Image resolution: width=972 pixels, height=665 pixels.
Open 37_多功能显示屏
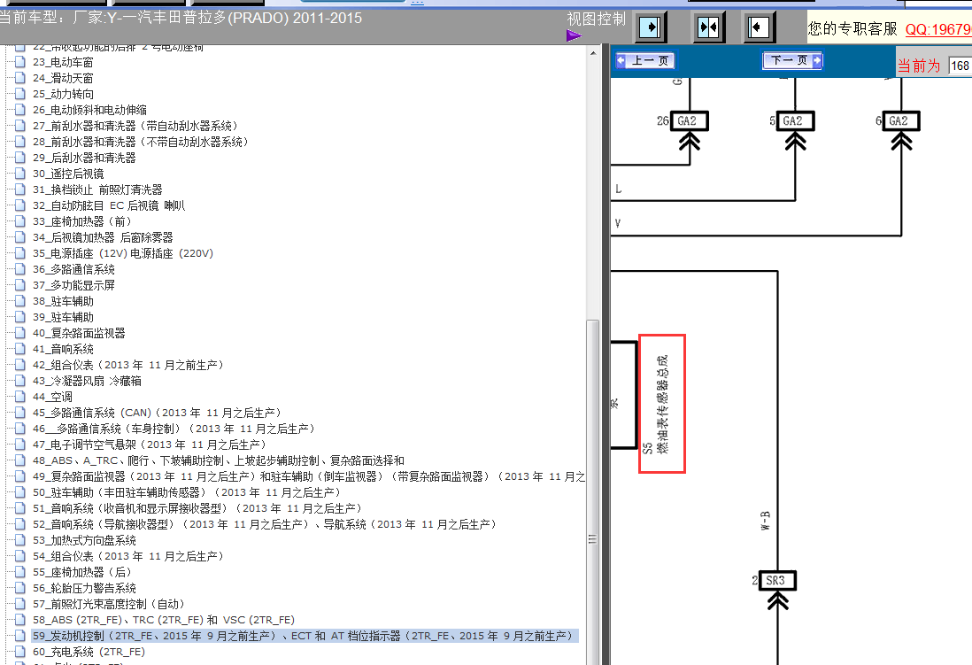tap(73, 285)
